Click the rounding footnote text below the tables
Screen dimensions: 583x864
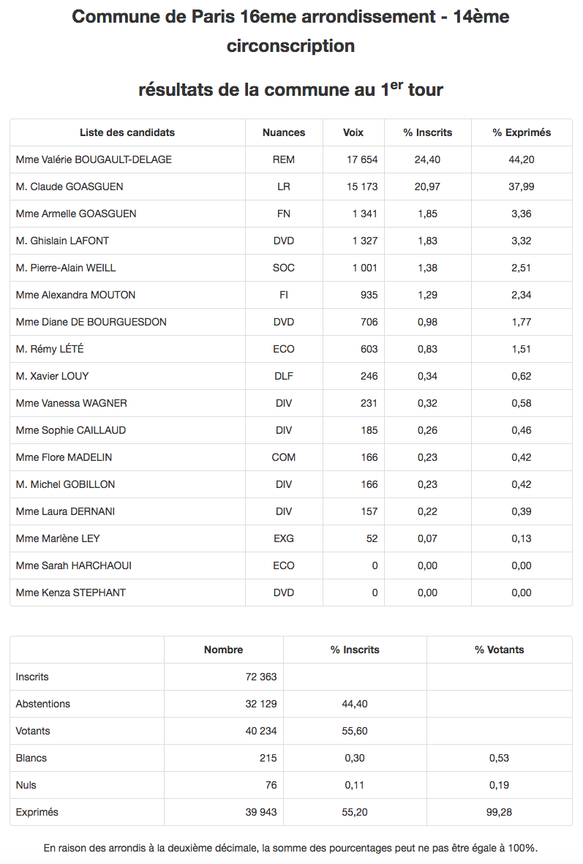tap(291, 848)
